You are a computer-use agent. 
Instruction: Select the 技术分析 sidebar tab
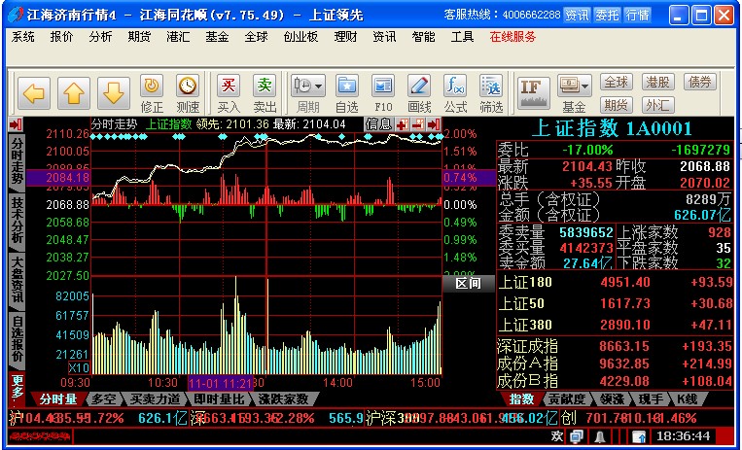[18, 220]
